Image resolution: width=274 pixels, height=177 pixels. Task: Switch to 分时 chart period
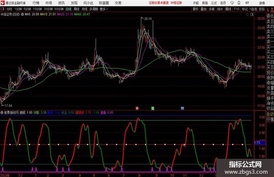(9, 9)
